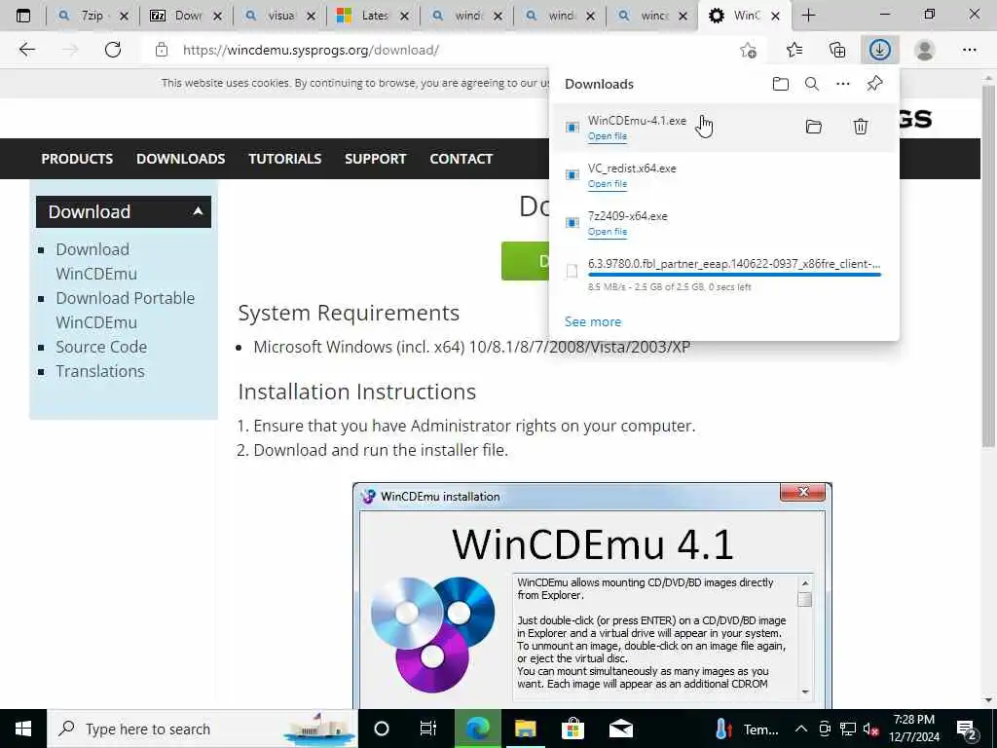The width and height of the screenshot is (997, 748).
Task: Click the network tray icon
Action: pos(848,729)
